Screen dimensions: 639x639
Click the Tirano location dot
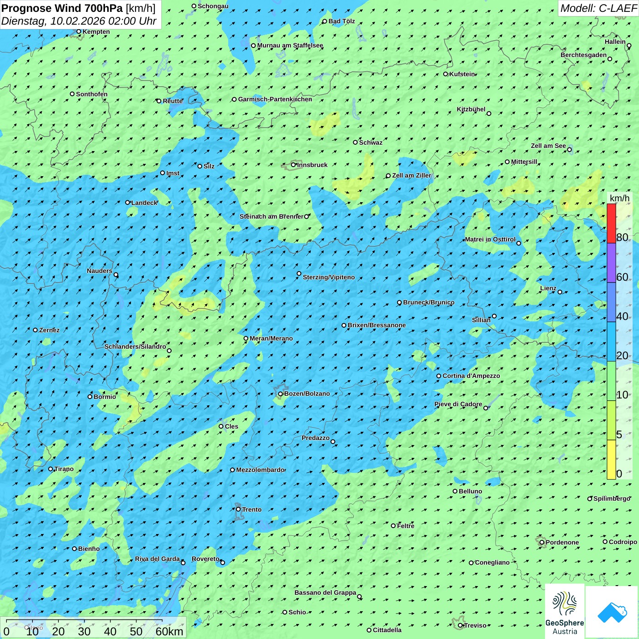coord(51,469)
